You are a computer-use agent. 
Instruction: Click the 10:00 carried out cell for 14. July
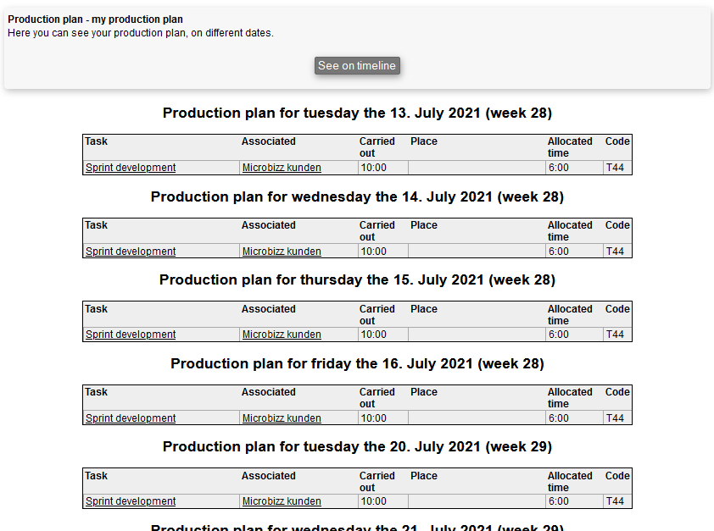373,252
